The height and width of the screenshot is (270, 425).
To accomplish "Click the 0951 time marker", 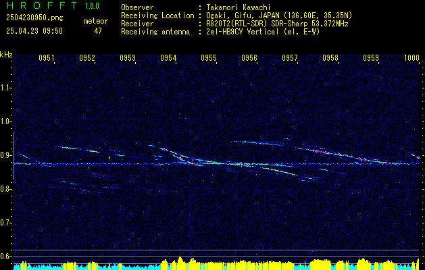I will click(47, 57).
